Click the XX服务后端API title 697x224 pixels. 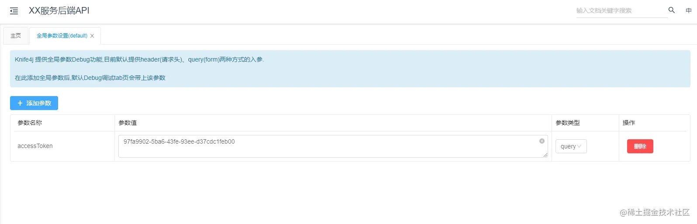(59, 10)
